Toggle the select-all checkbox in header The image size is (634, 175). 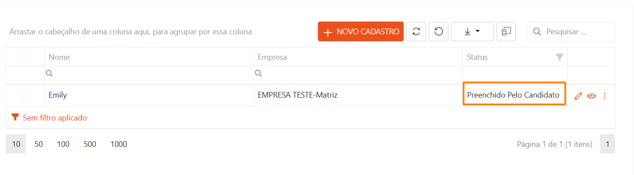(25, 57)
